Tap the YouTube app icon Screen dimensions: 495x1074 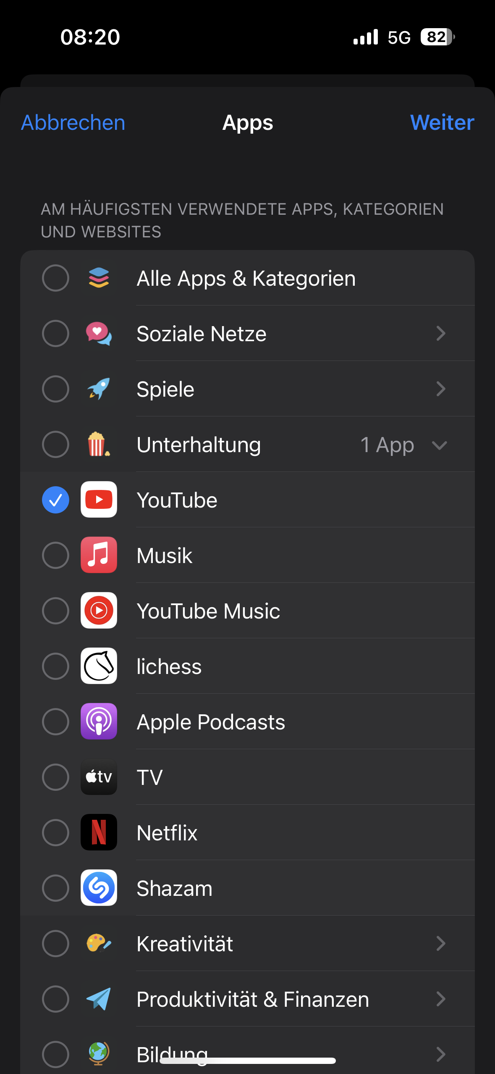(x=99, y=500)
